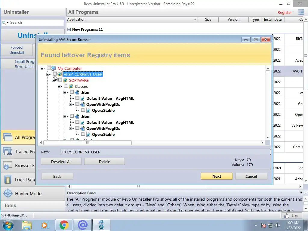
Task: Collapse the New Programs group
Action: [x=69, y=29]
